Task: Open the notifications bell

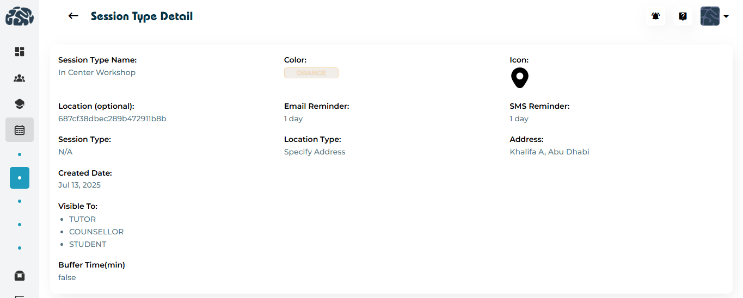Action: pyautogui.click(x=655, y=16)
